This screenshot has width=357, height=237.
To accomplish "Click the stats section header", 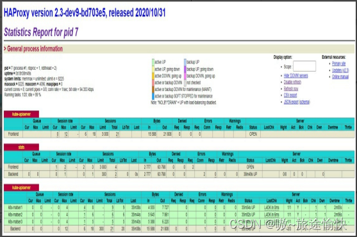I will [21, 147].
